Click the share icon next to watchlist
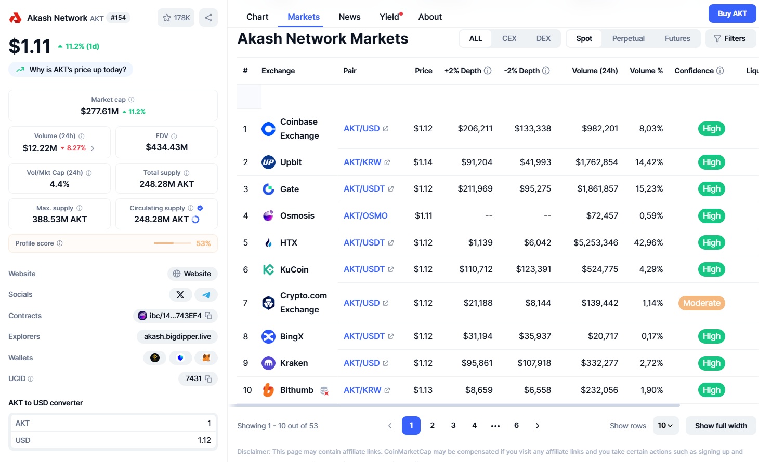The image size is (759, 462). 208,18
